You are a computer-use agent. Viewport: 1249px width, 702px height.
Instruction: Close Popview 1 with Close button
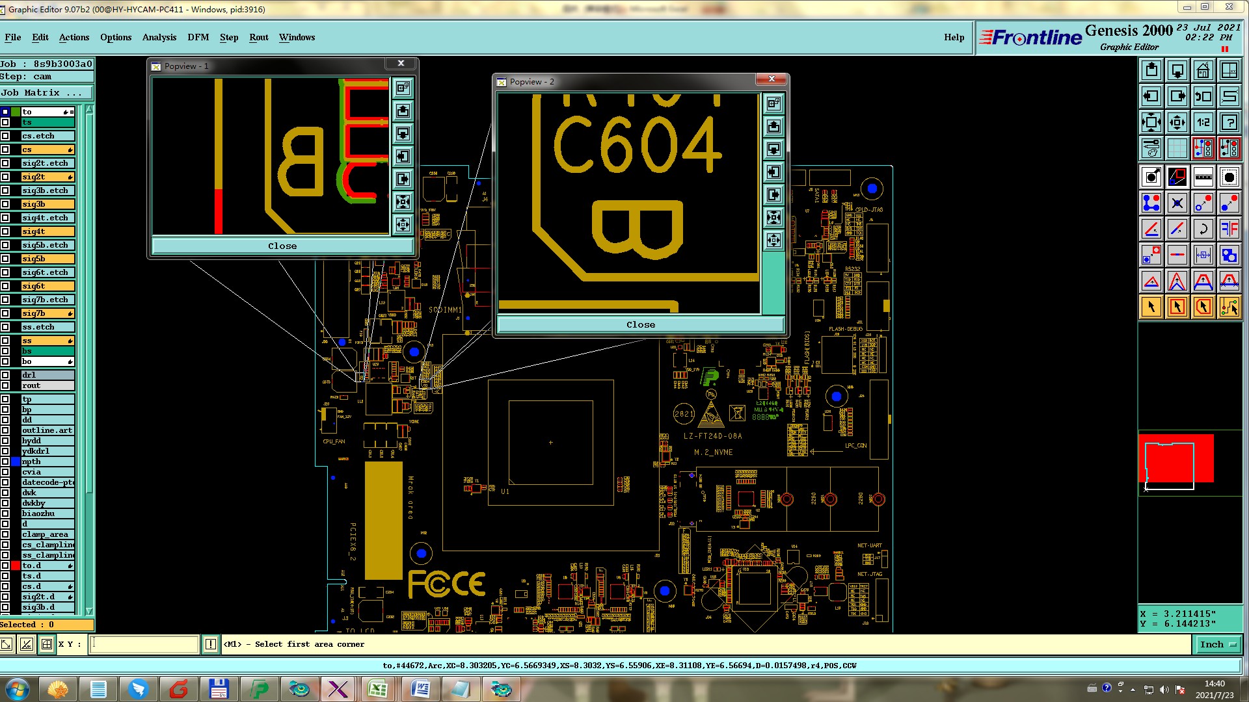click(x=282, y=246)
